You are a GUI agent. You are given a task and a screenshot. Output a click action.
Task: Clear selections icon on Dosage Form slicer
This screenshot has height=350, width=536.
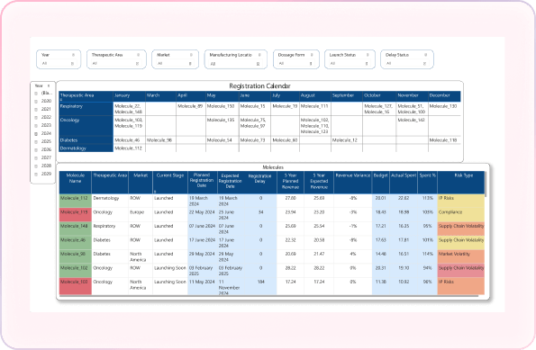pyautogui.click(x=312, y=55)
